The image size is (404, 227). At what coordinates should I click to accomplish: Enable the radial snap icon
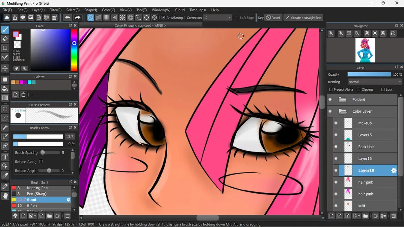(123, 17)
